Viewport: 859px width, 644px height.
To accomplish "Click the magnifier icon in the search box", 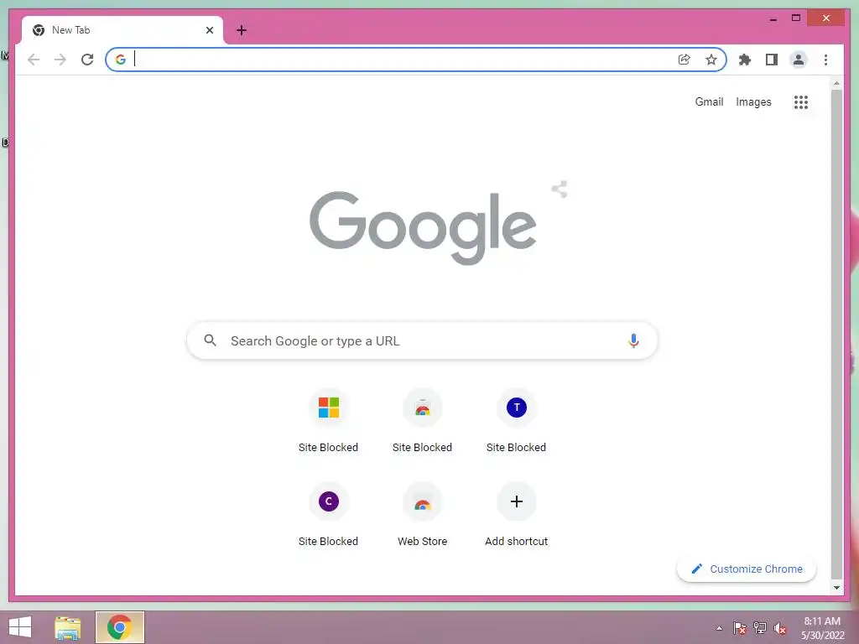I will pos(210,340).
